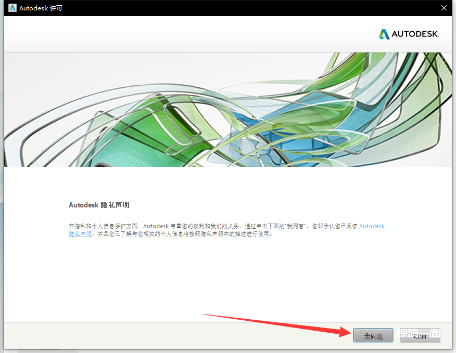Image resolution: width=456 pixels, height=353 pixels.
Task: Click the AUTODESK wordmark in the header
Action: click(x=415, y=34)
